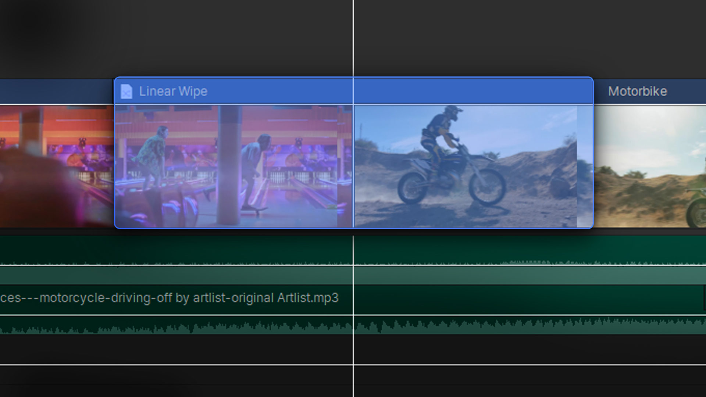706x397 pixels.
Task: Select the Linear Wipe transition label
Action: click(173, 91)
